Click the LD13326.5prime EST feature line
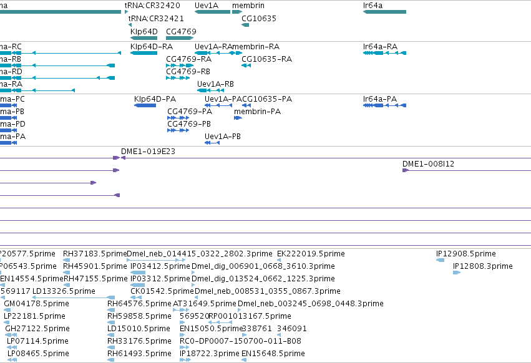 [74, 298]
